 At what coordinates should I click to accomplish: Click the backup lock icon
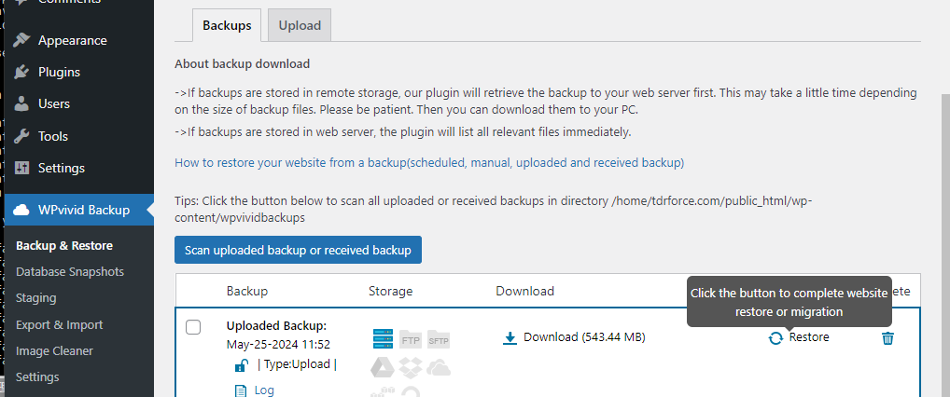(241, 365)
